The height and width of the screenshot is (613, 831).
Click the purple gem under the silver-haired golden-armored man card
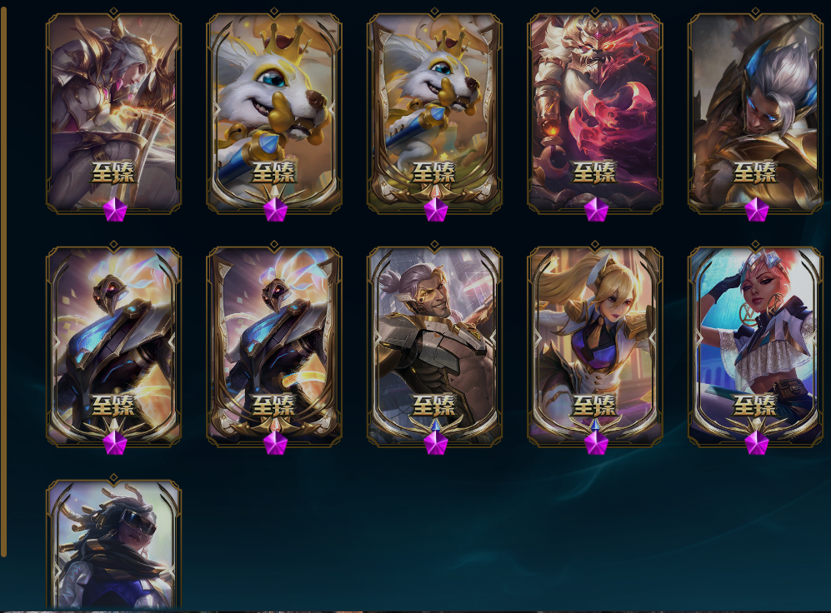click(756, 210)
